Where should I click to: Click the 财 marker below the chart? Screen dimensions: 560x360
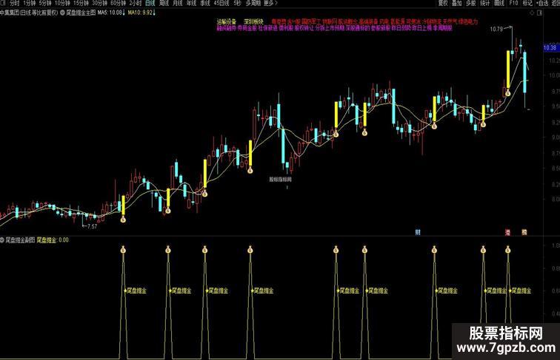[x=418, y=232]
